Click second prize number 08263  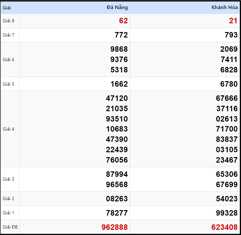117,199
